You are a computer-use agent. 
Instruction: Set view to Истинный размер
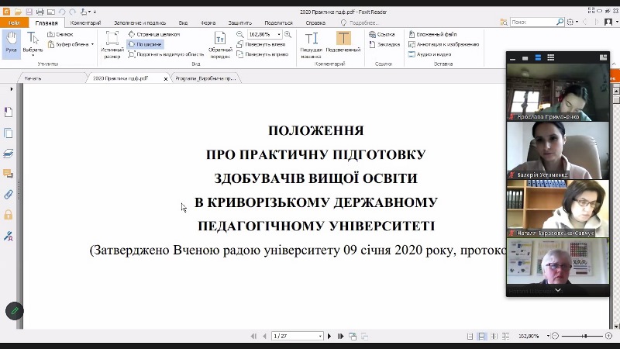112,44
